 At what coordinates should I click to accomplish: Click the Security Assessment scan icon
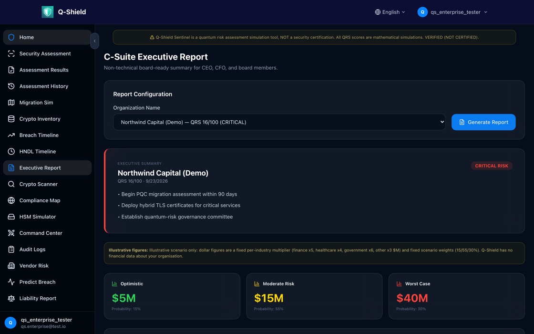click(11, 53)
